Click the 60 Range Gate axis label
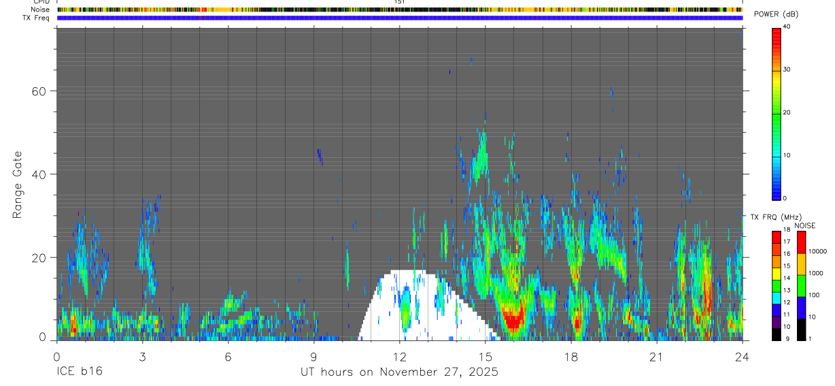The width and height of the screenshot is (835, 386). (x=40, y=91)
